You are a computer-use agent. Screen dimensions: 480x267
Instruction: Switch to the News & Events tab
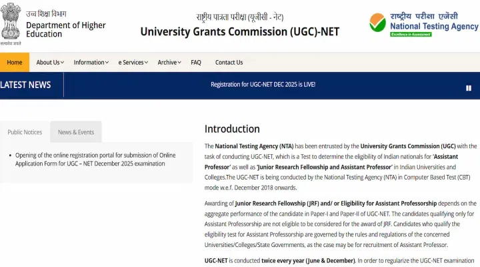76,132
